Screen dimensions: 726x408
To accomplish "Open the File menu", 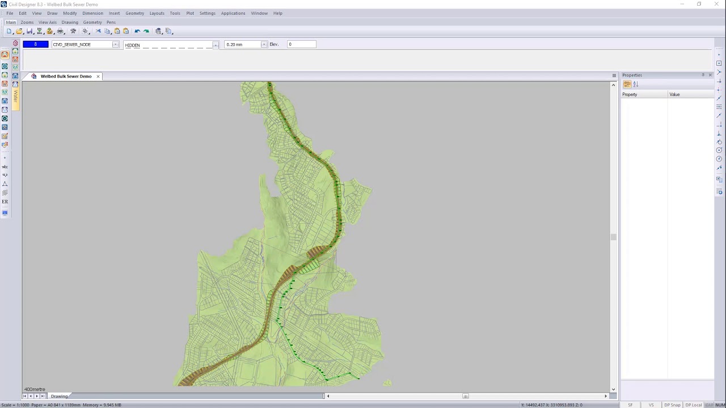I will 10,13.
